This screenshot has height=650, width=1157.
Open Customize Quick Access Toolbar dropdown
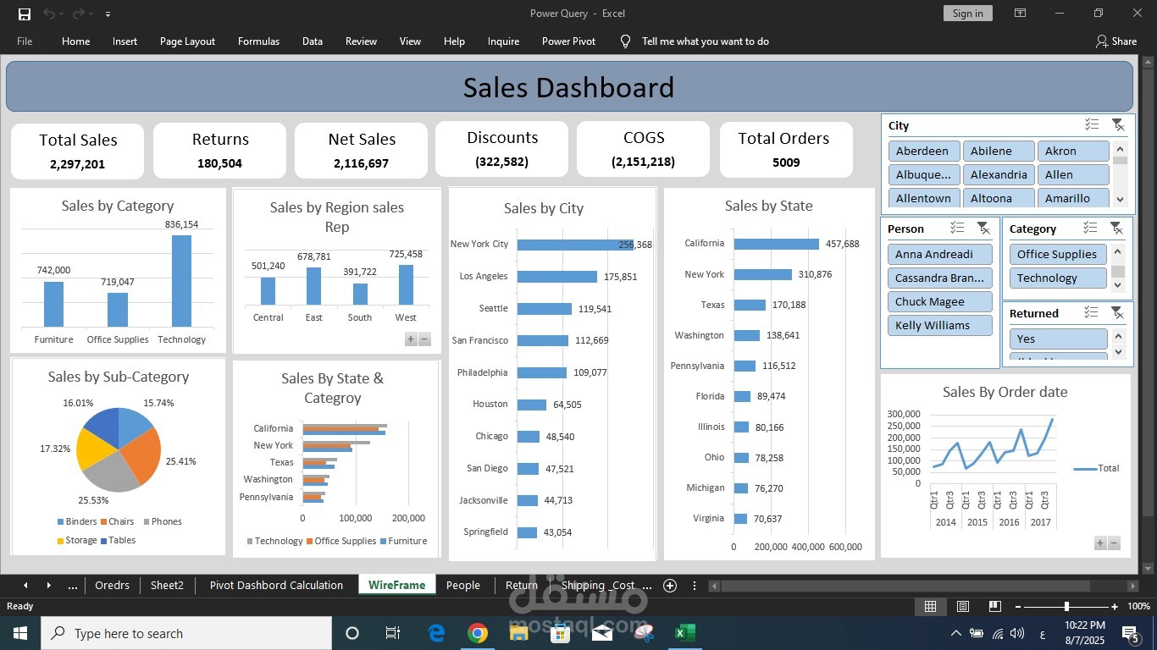[108, 14]
